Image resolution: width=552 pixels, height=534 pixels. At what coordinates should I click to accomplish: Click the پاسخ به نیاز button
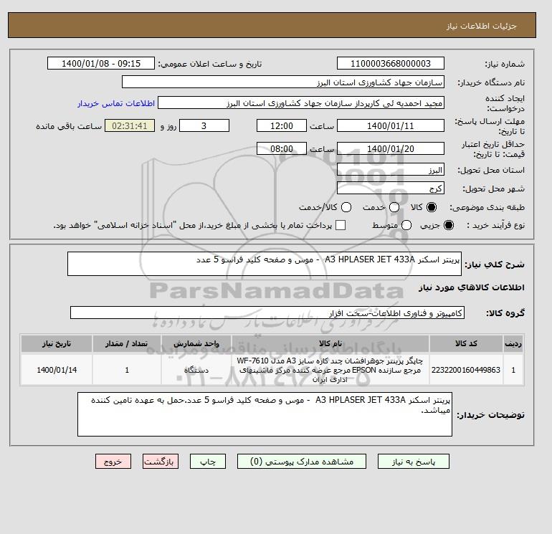[x=414, y=462]
